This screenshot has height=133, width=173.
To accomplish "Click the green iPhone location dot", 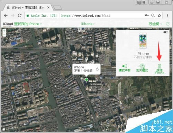I will (x=86, y=79).
